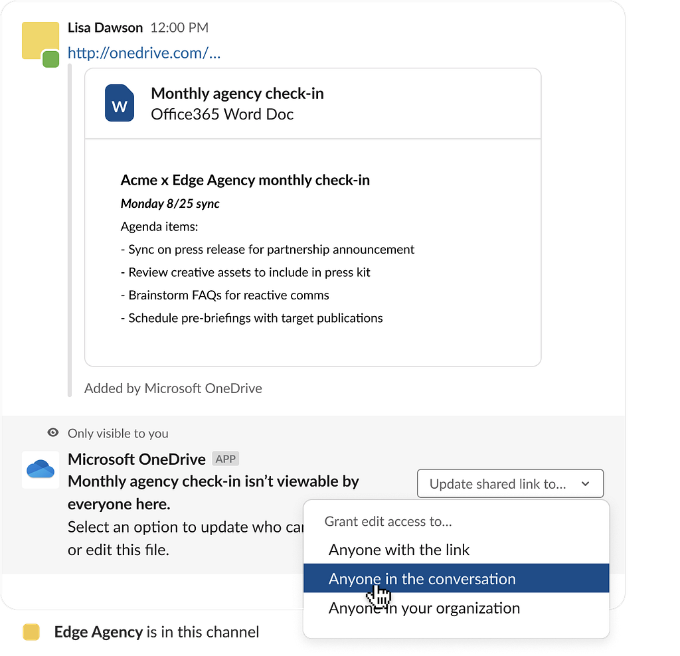Viewport: 680px width, 656px height.
Task: Open the onedrive.com link
Action: [144, 53]
